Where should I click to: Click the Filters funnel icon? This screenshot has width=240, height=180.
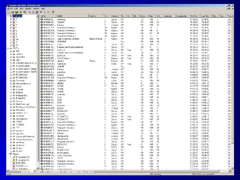(x=11, y=154)
